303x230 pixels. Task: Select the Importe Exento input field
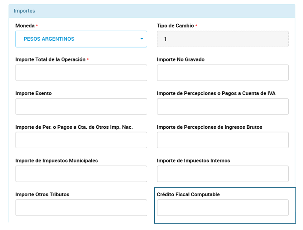(81, 106)
